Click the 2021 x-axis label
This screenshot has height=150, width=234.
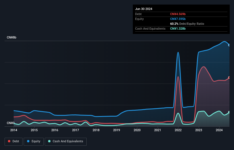coord(158,130)
